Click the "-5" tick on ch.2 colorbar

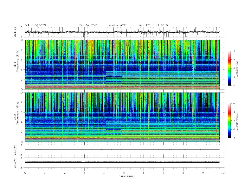point(234,121)
